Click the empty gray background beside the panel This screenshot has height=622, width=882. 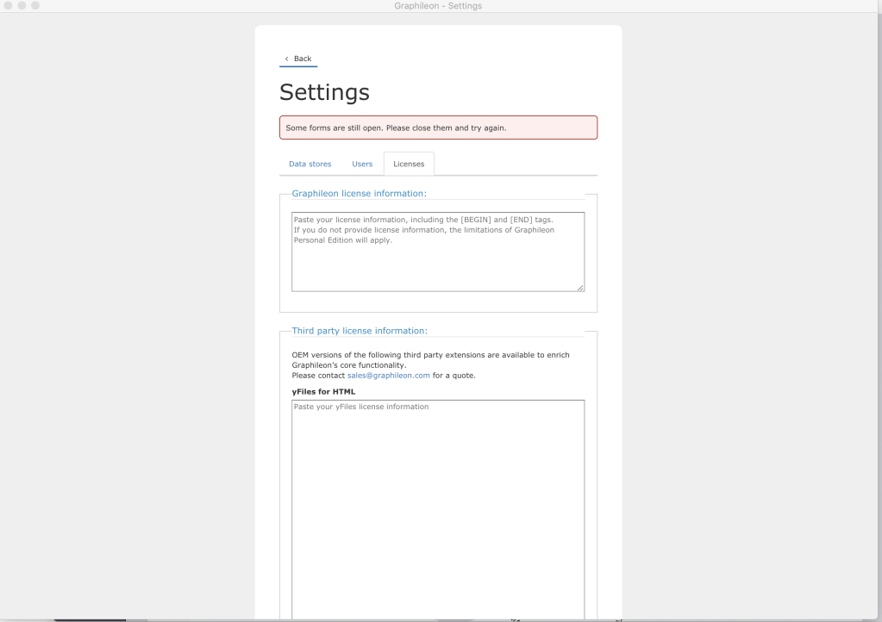(129, 302)
